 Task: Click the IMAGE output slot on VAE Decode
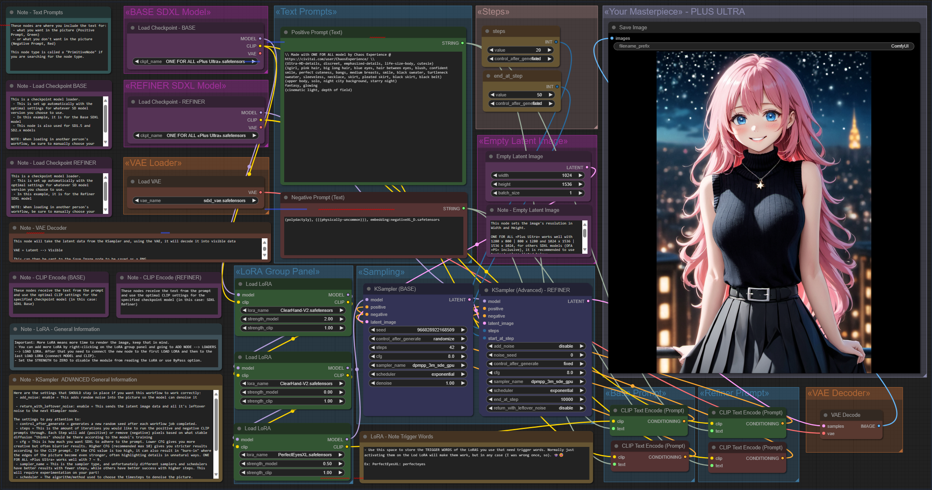(x=879, y=426)
